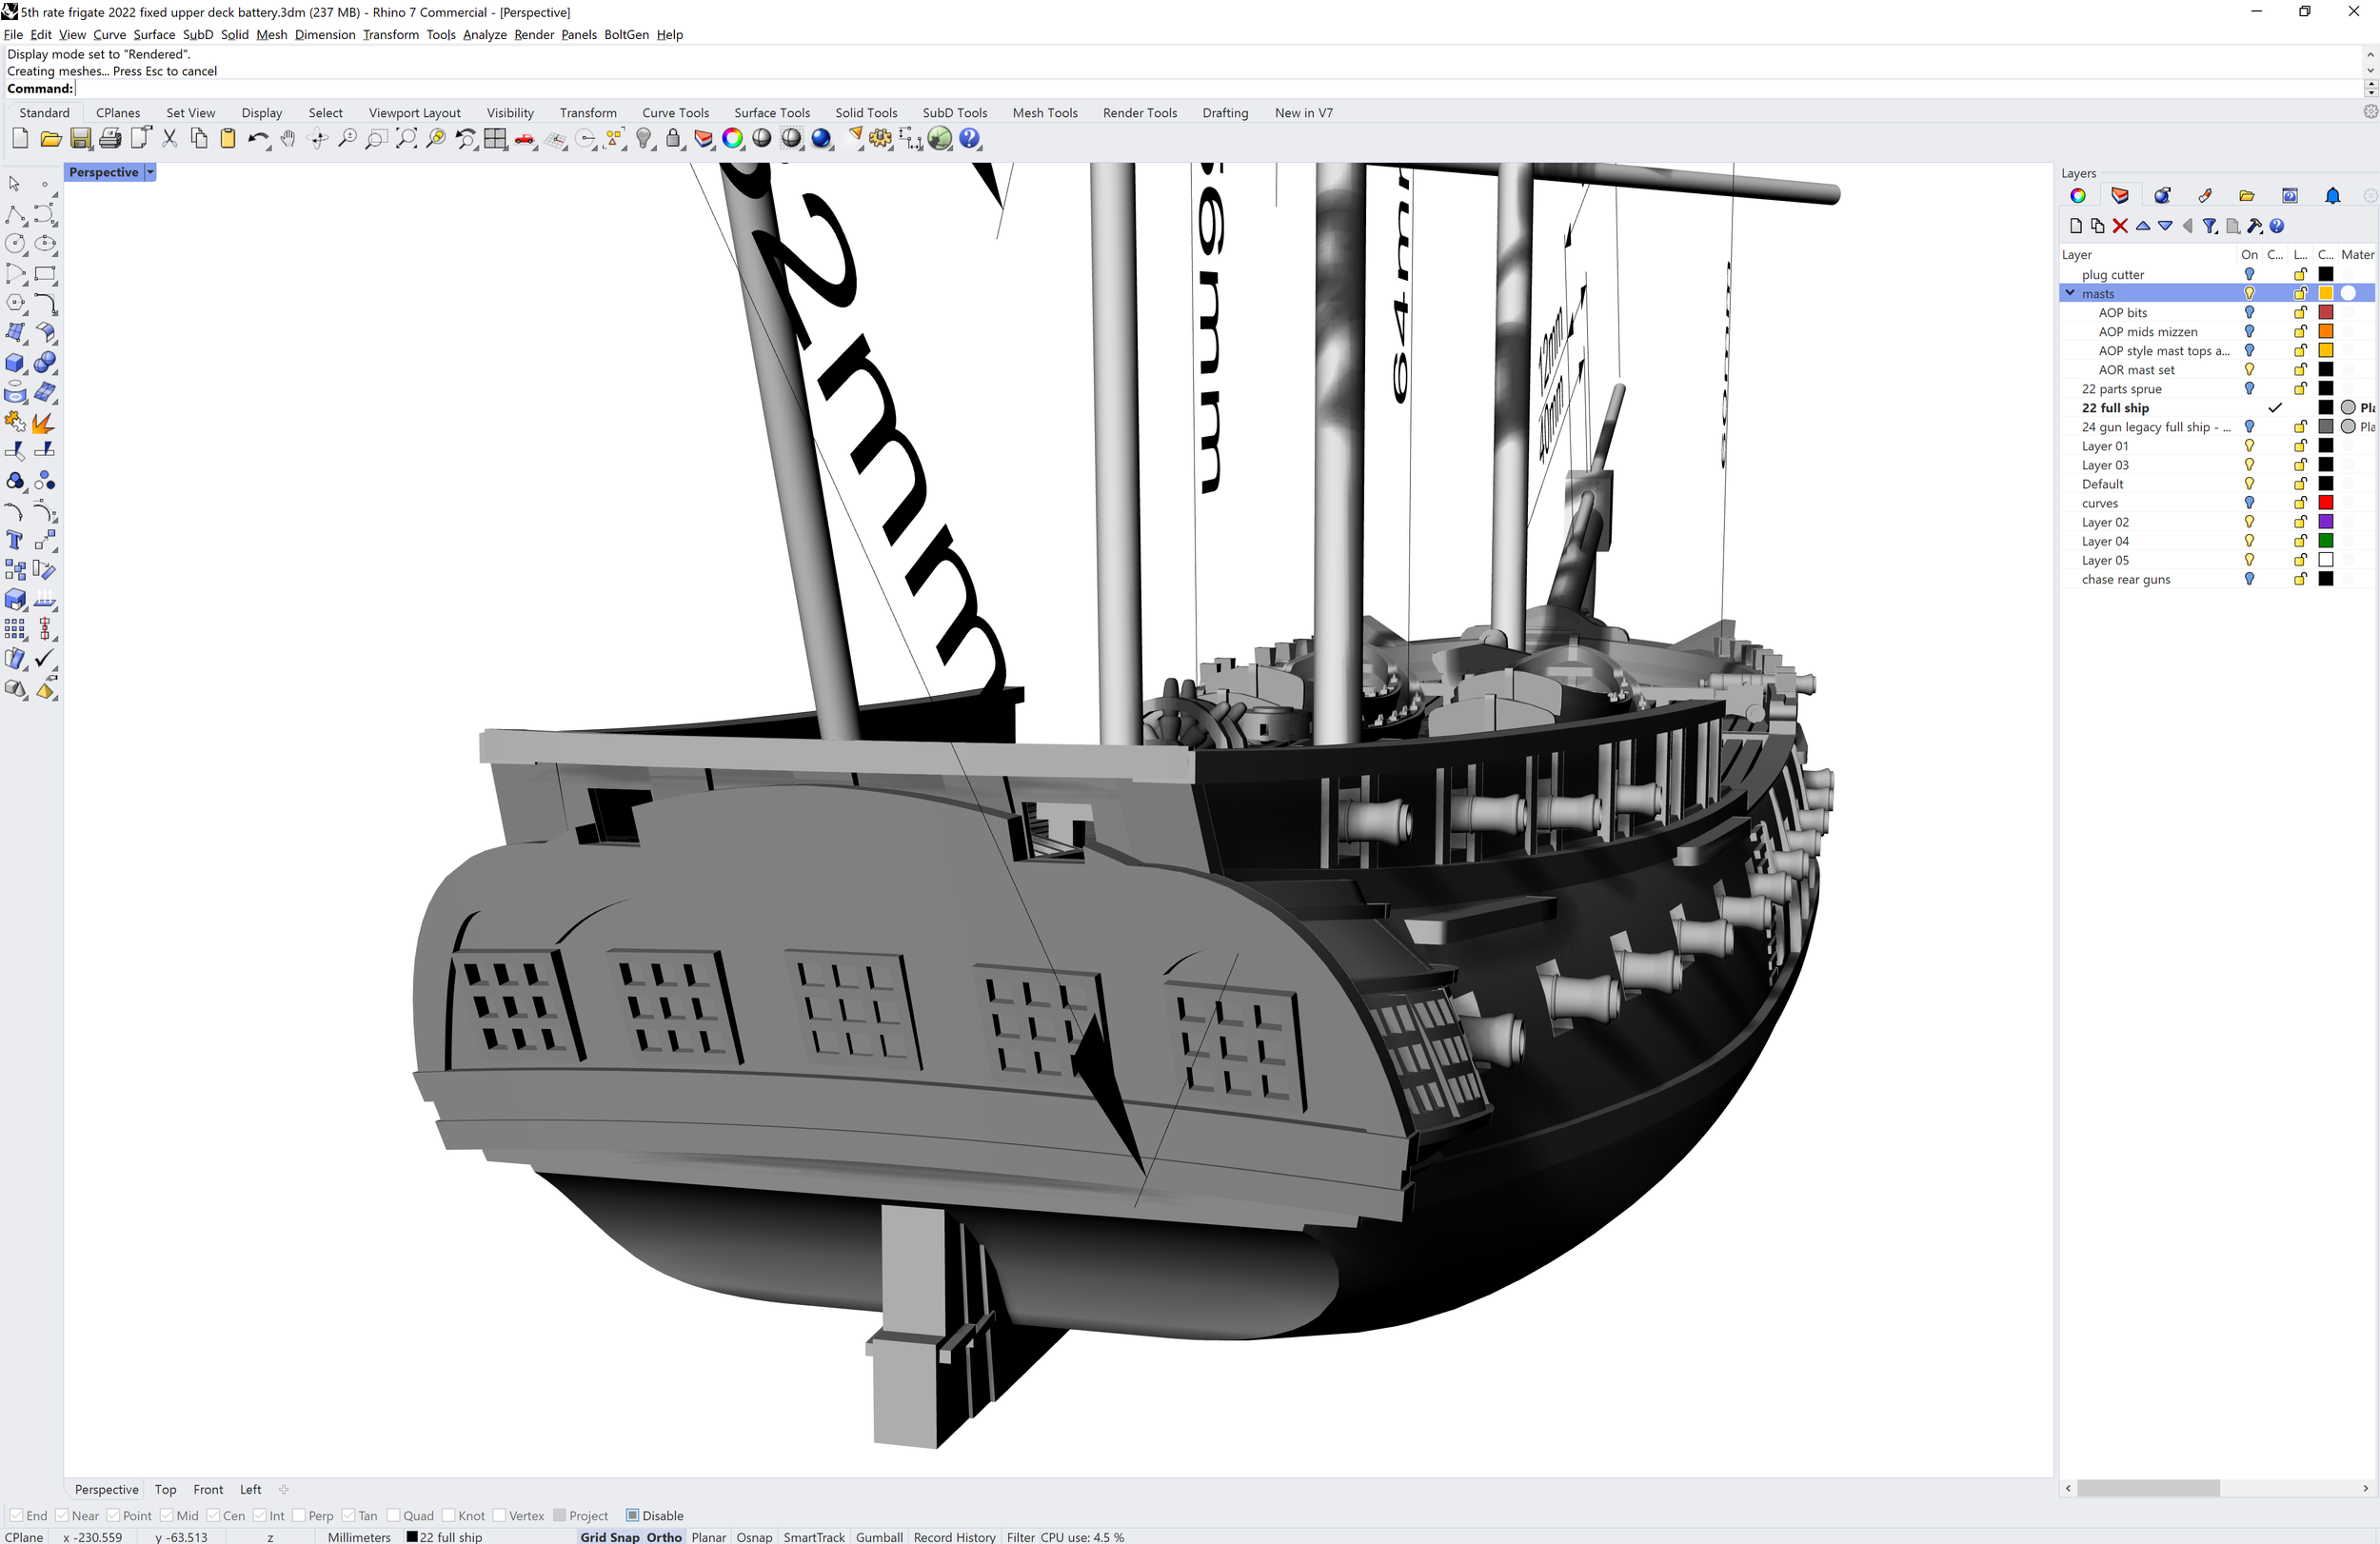The height and width of the screenshot is (1544, 2380).
Task: Click the curves layer red color swatch
Action: 2327,502
